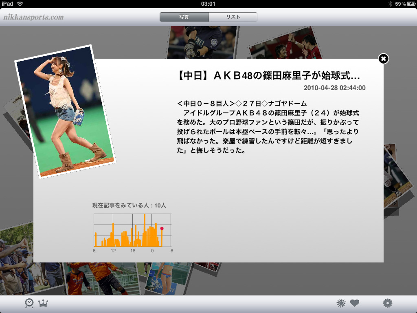417x313 pixels.
Task: Open favorites with the heart icon
Action: pos(355,303)
